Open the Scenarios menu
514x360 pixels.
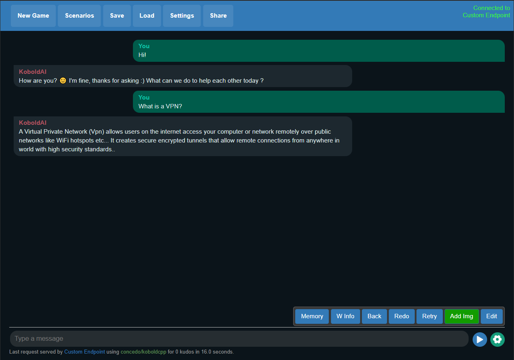(80, 16)
